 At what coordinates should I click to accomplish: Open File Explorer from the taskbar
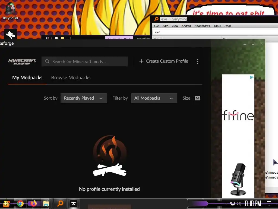46,204
